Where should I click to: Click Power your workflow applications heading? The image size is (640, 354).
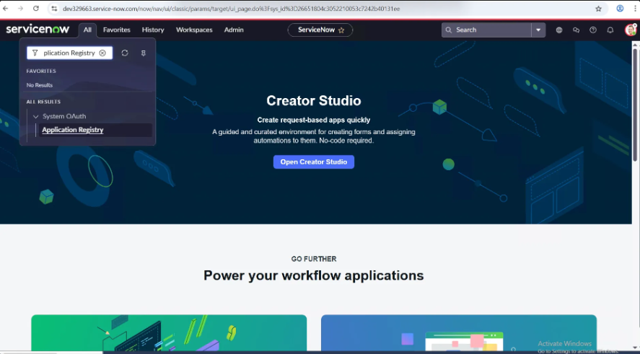point(313,275)
